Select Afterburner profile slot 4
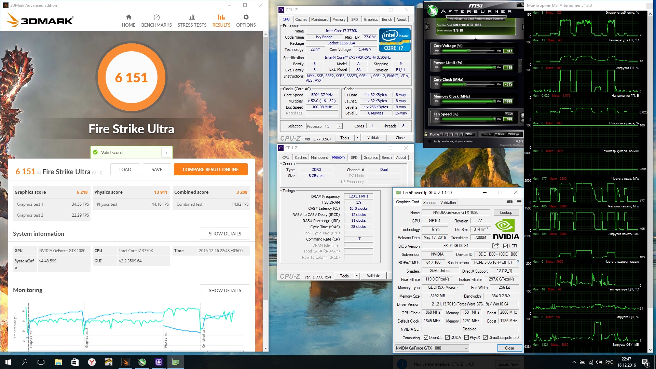This screenshot has width=656, height=369. [457, 134]
